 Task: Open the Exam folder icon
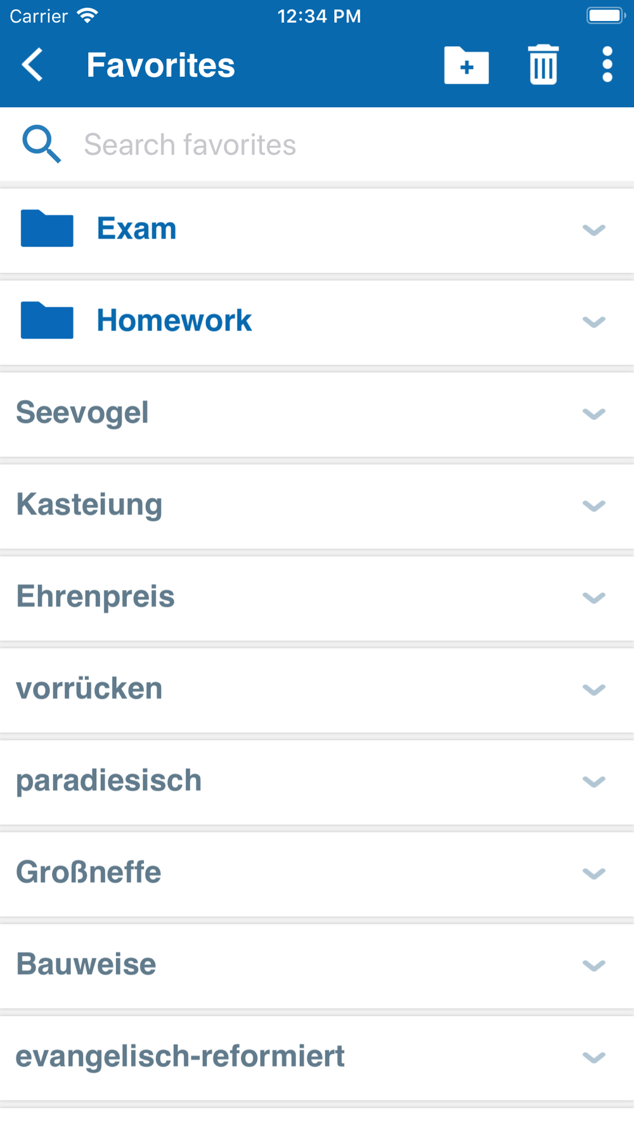click(x=47, y=228)
